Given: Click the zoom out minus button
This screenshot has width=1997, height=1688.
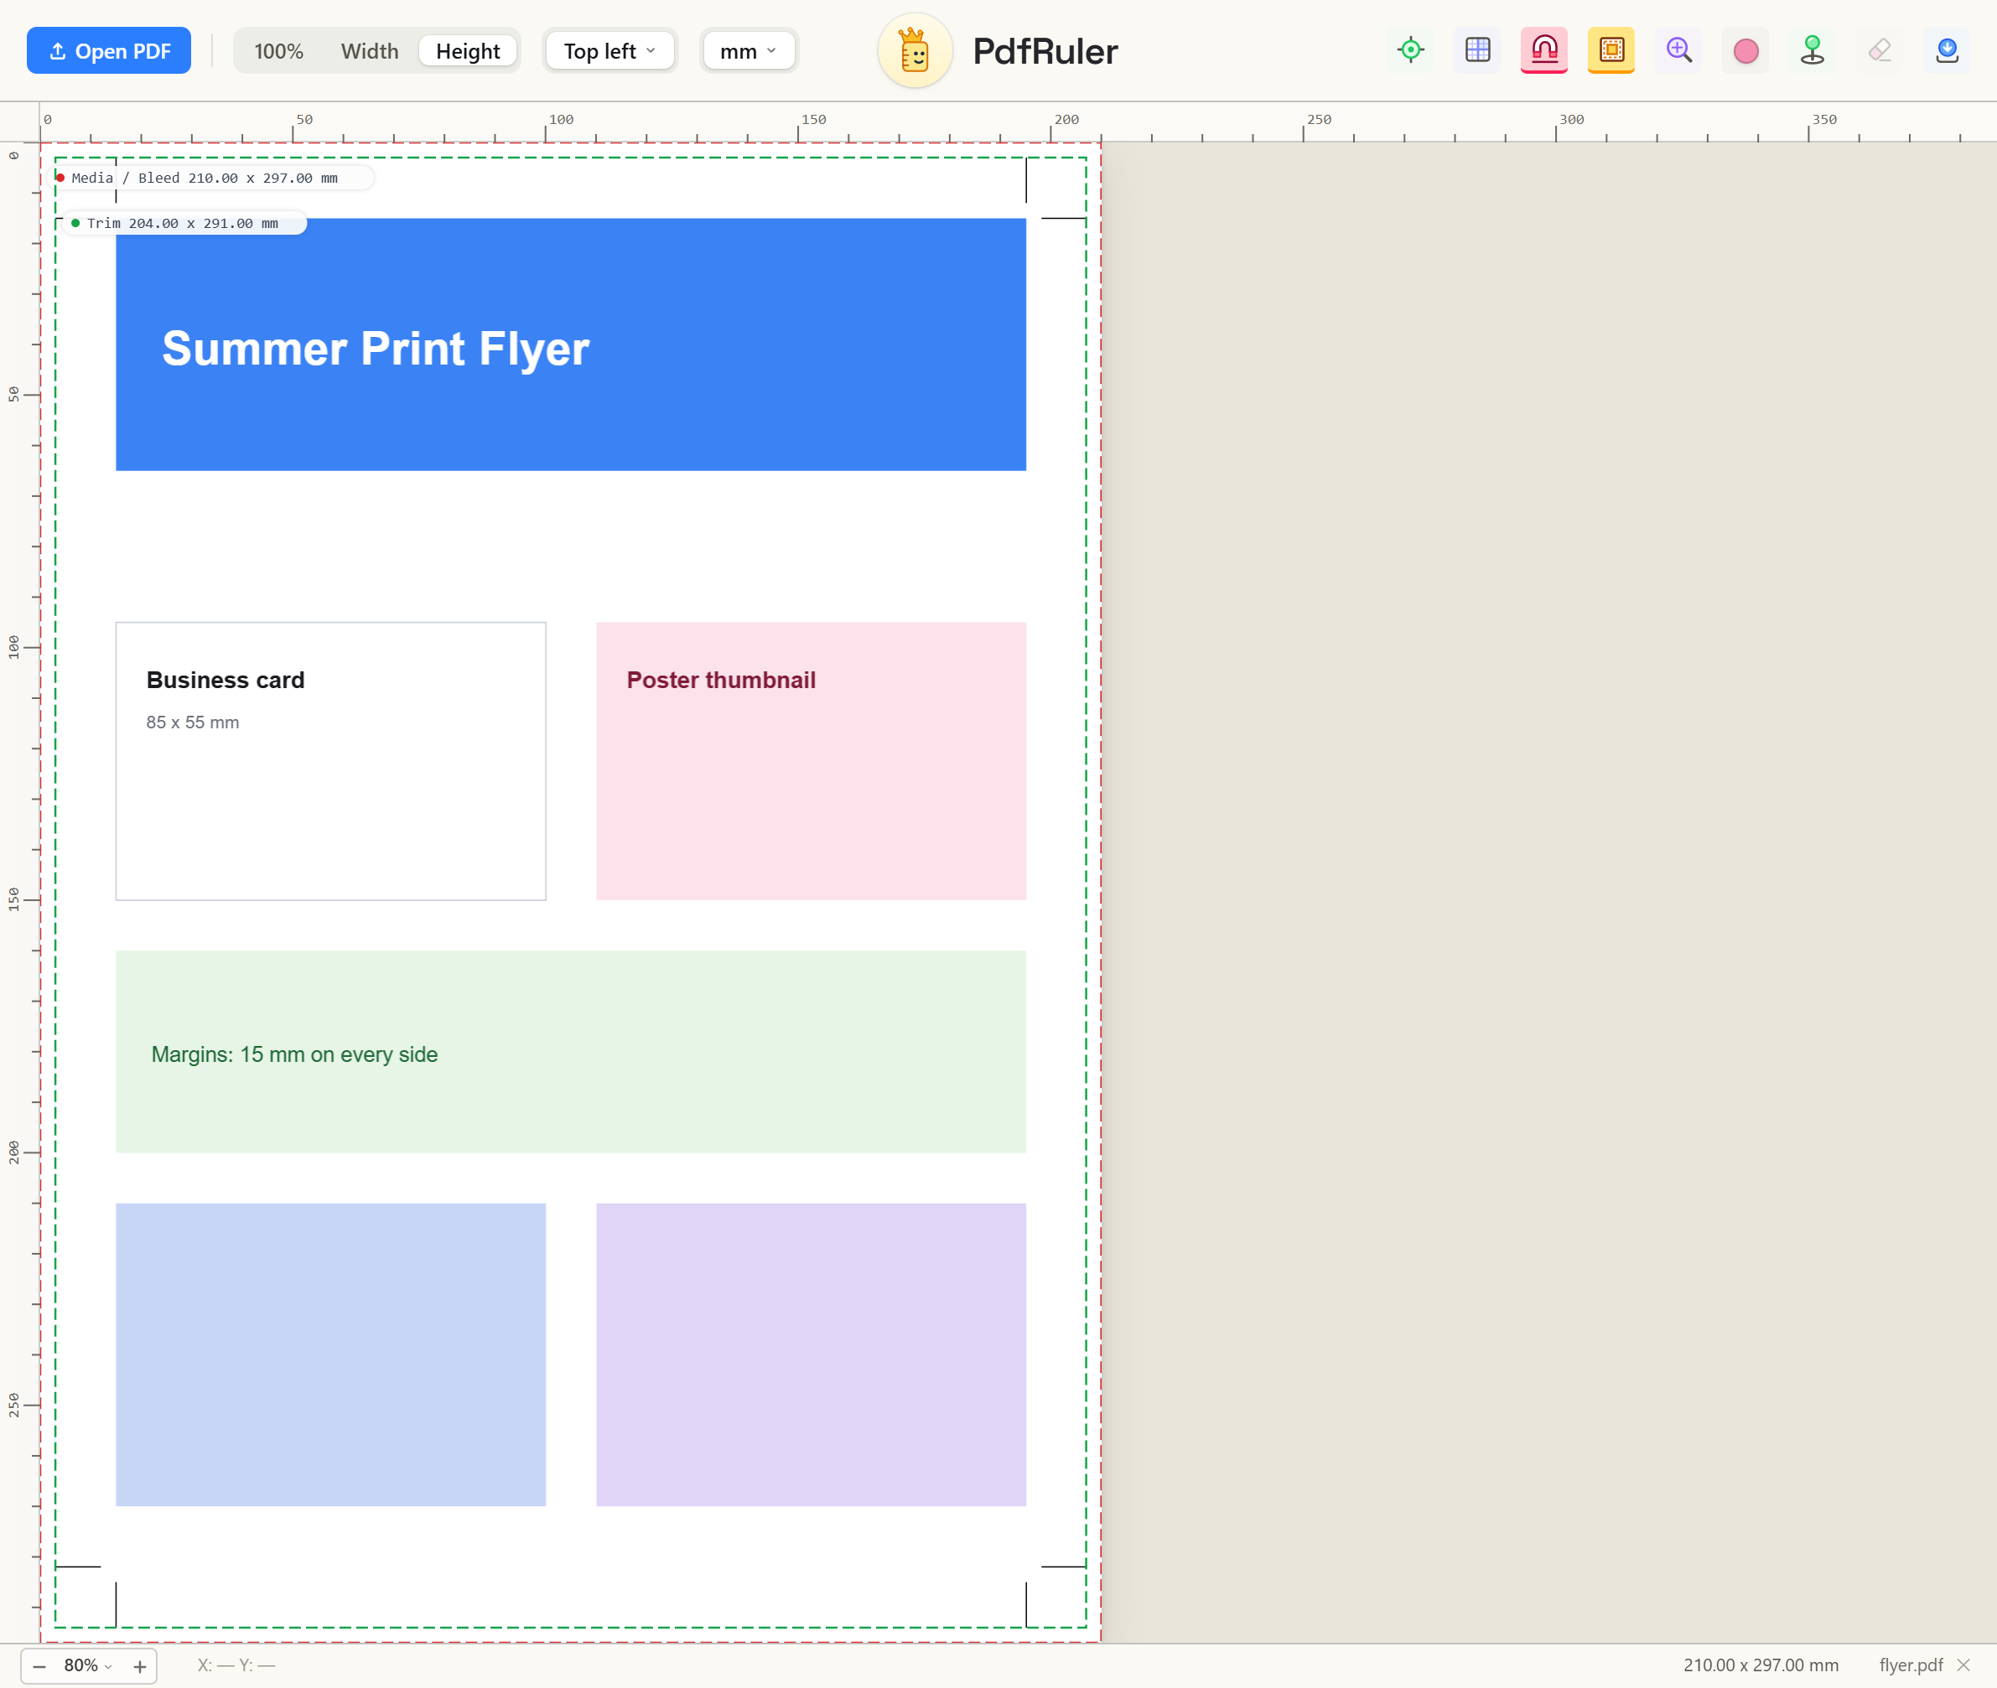Looking at the screenshot, I should (39, 1666).
